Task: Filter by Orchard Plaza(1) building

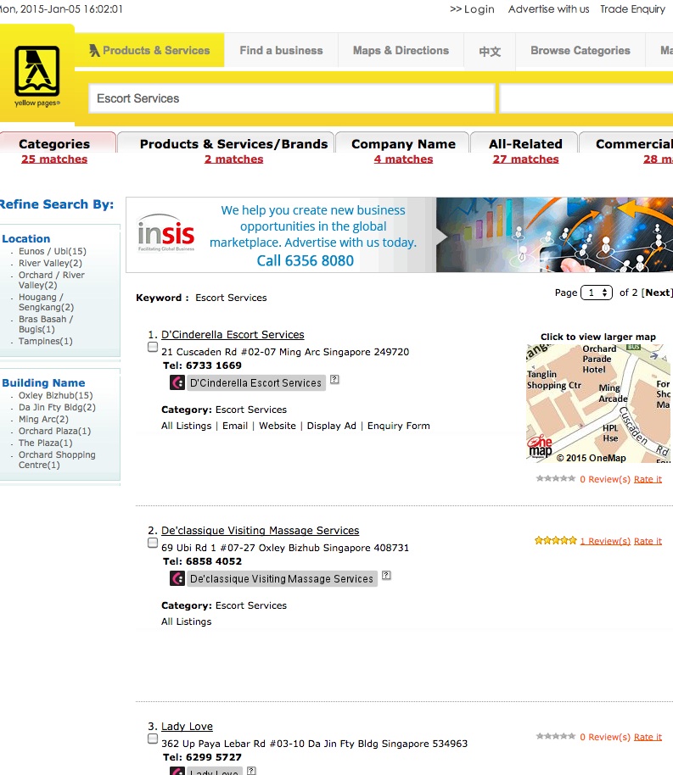Action: click(54, 431)
